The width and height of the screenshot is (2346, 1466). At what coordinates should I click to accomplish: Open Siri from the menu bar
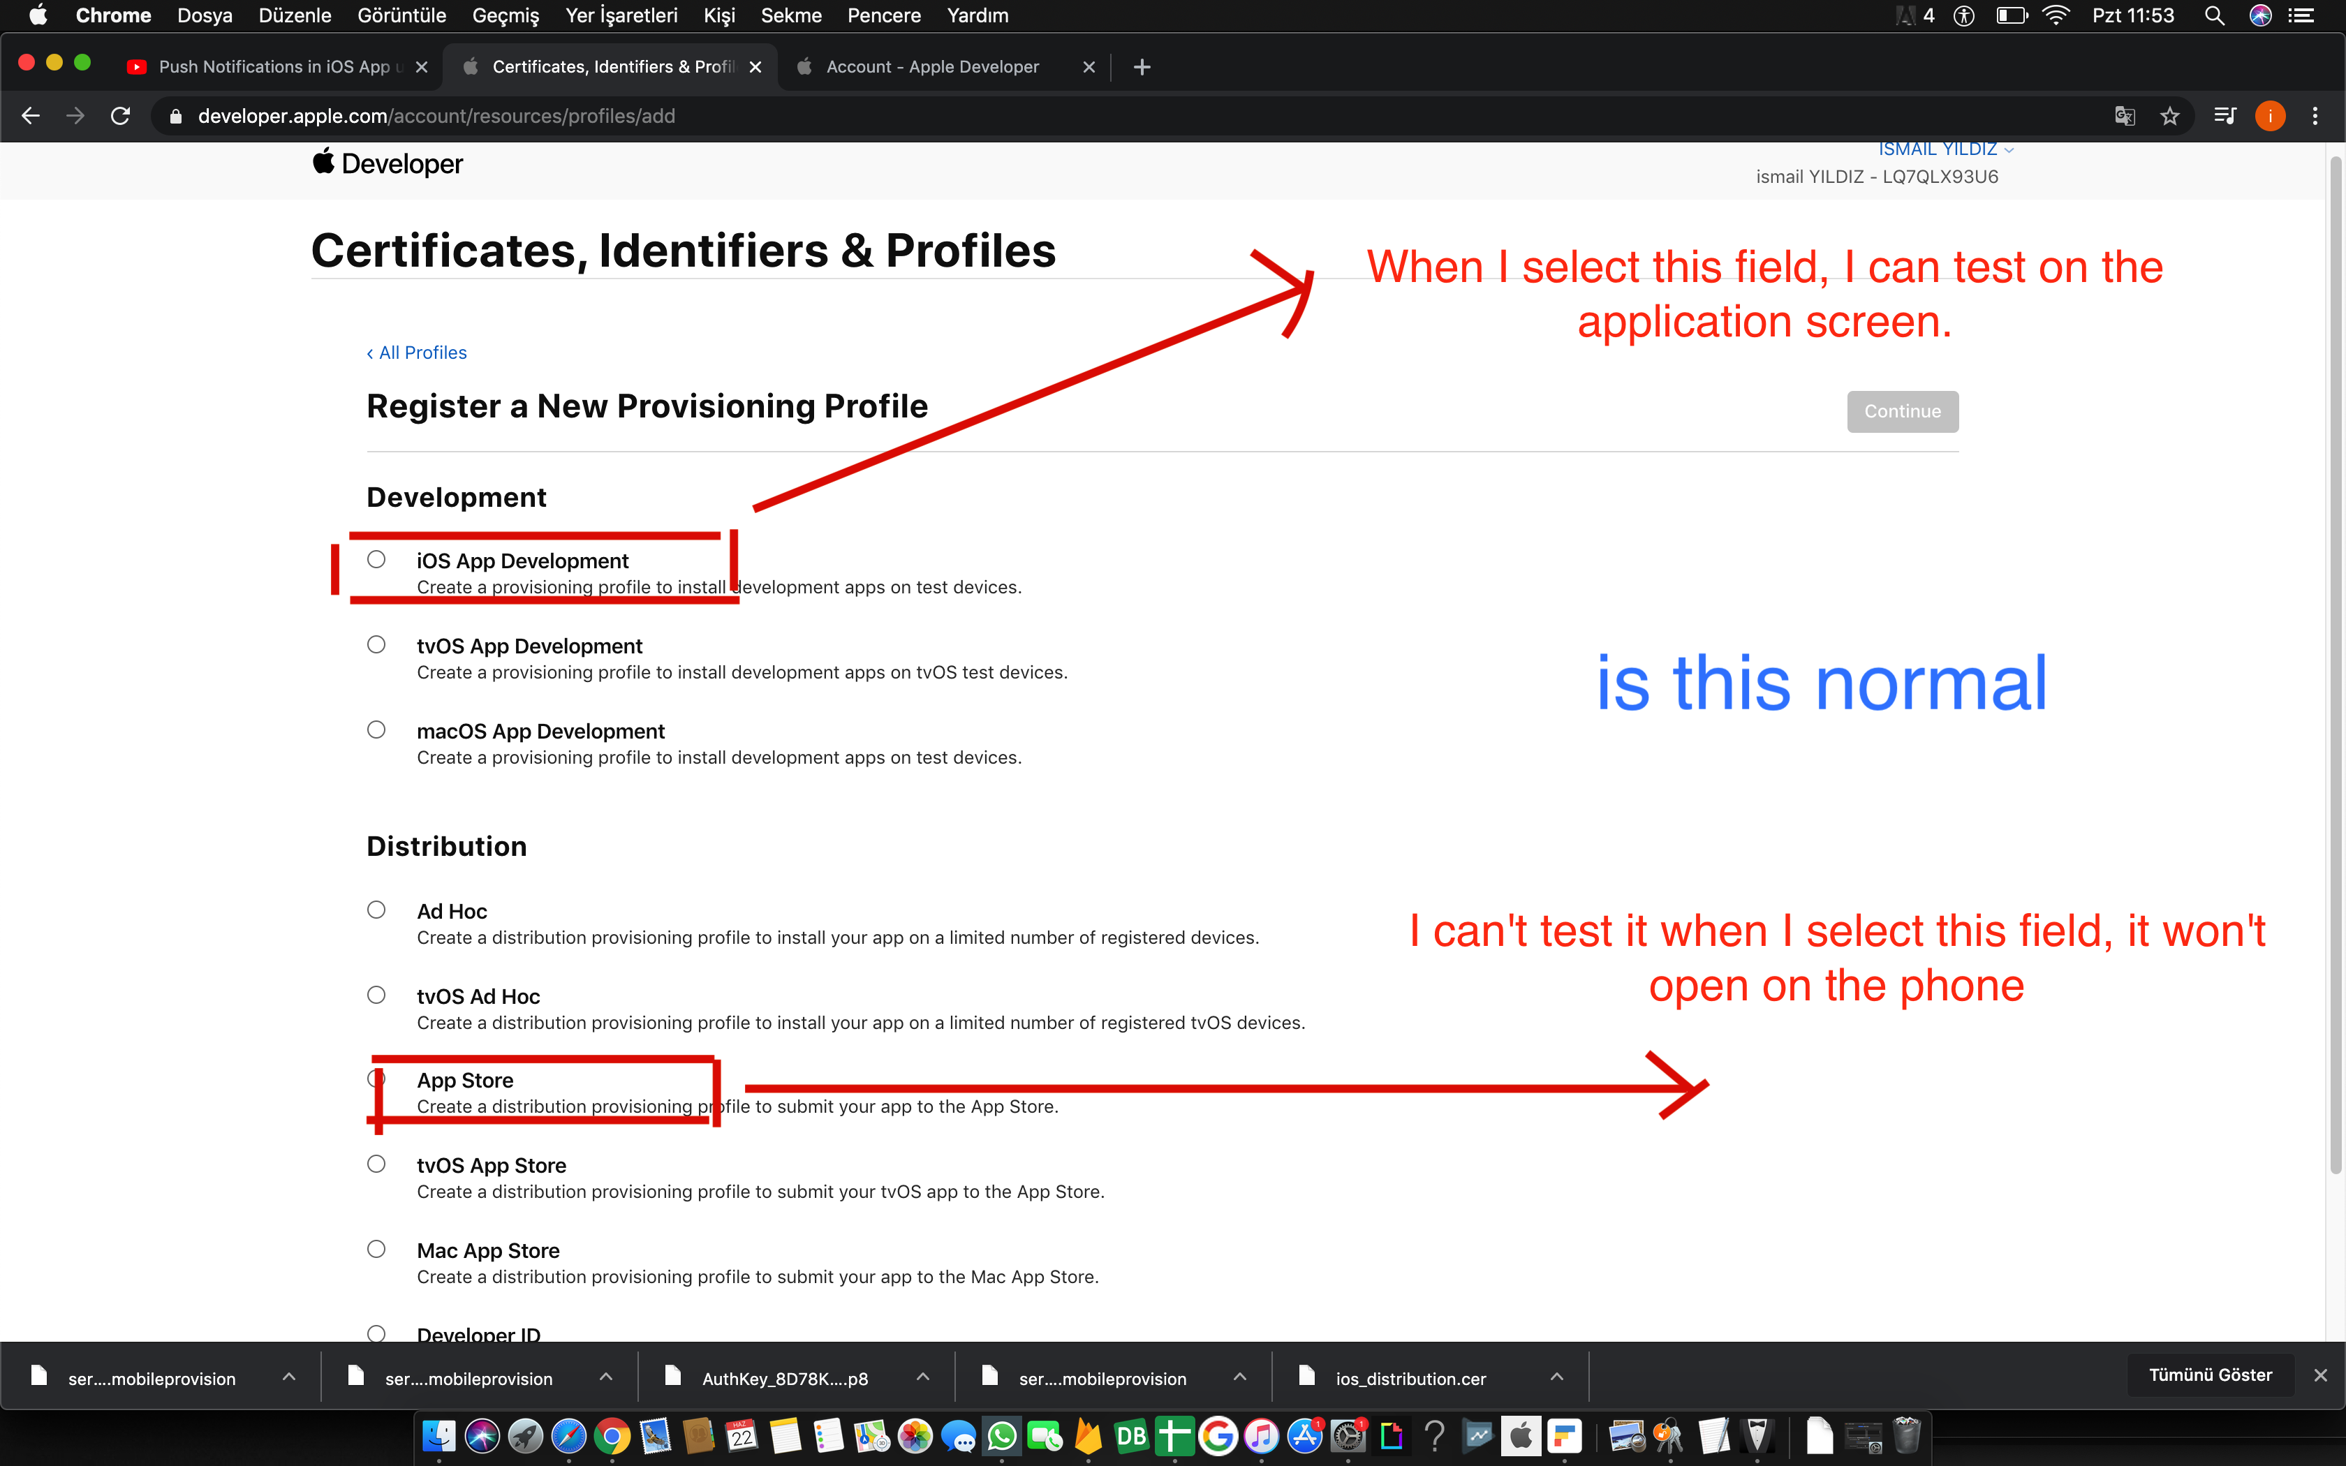click(x=2261, y=15)
